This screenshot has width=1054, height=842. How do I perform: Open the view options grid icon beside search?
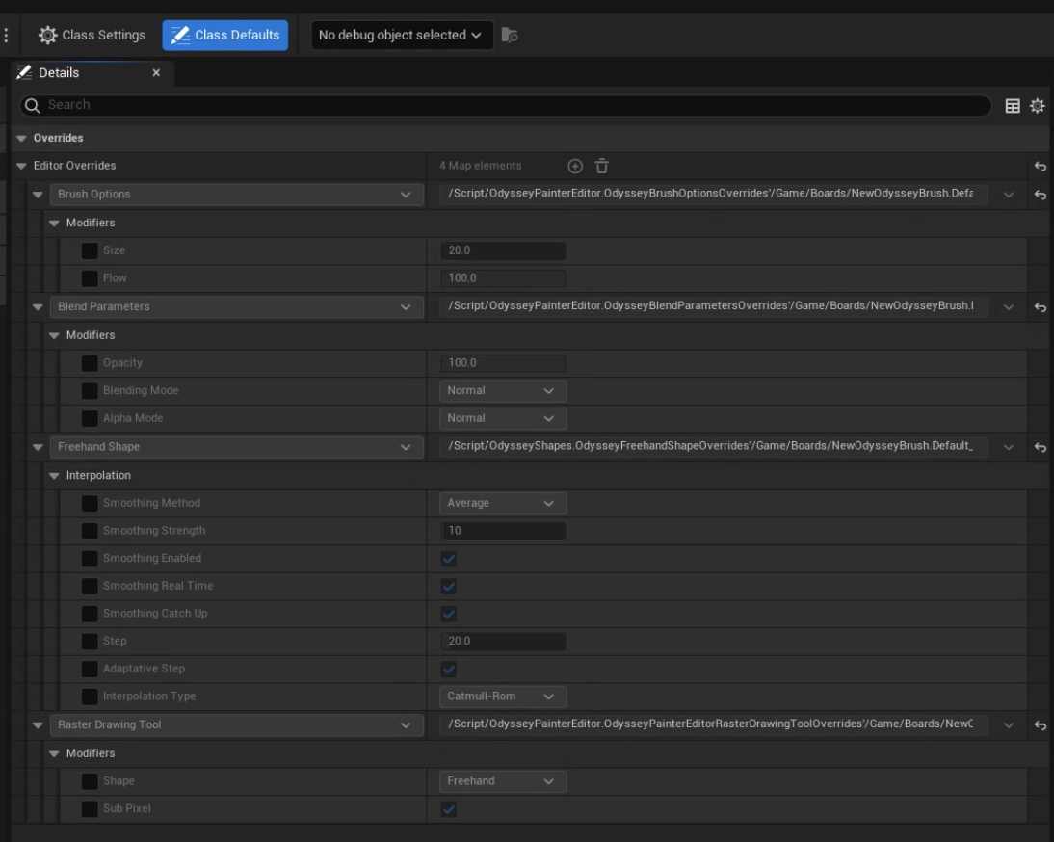[x=1012, y=106]
